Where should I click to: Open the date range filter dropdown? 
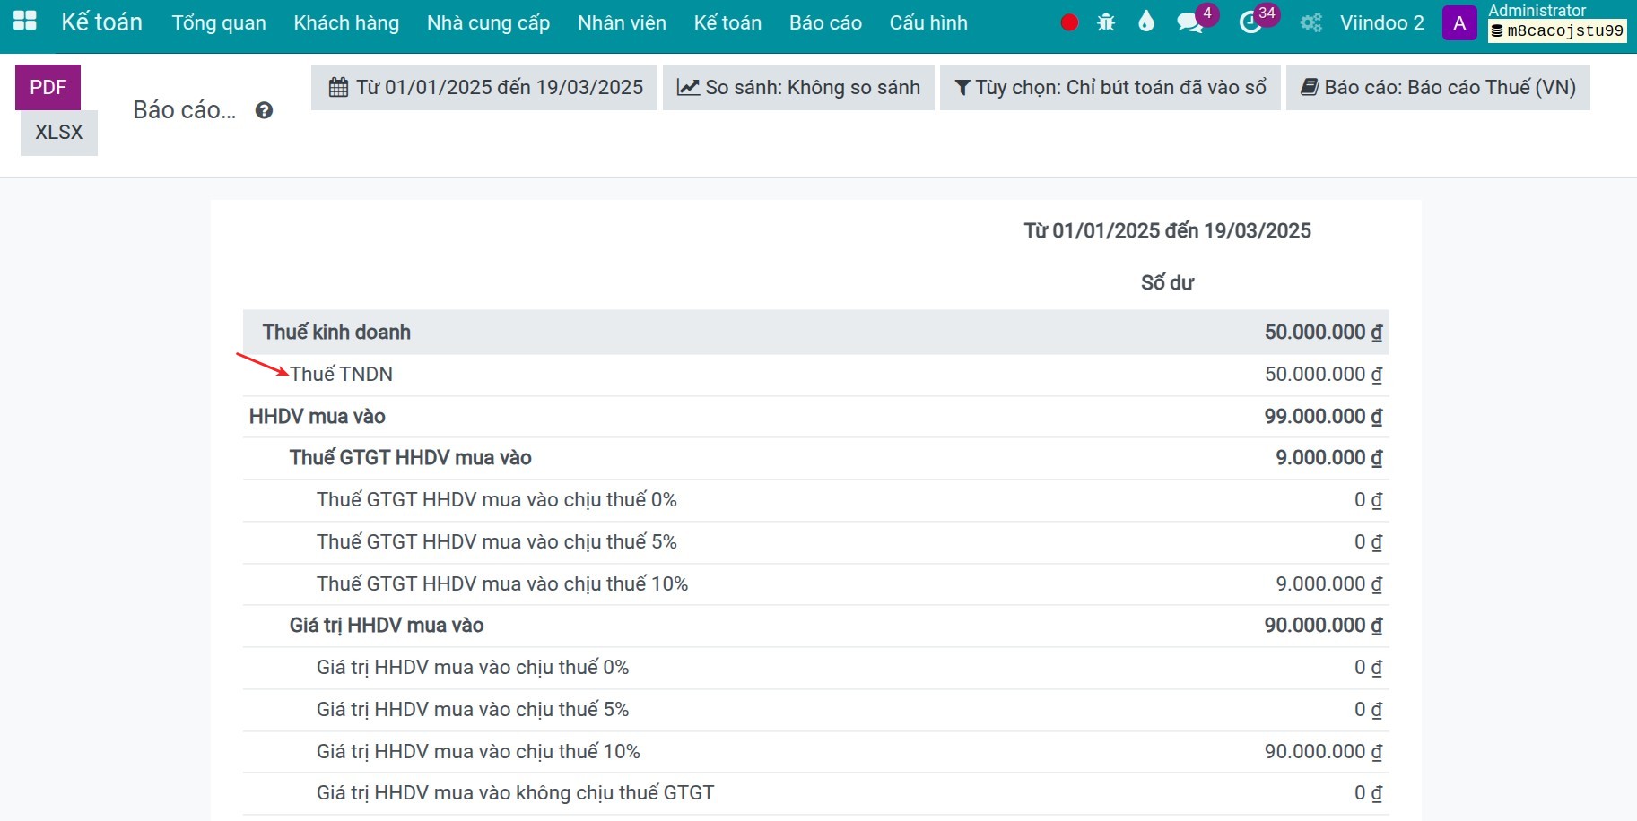click(x=484, y=87)
